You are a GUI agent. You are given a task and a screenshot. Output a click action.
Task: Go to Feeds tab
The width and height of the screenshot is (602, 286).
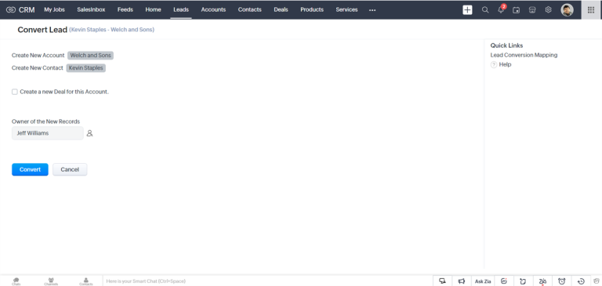point(125,9)
